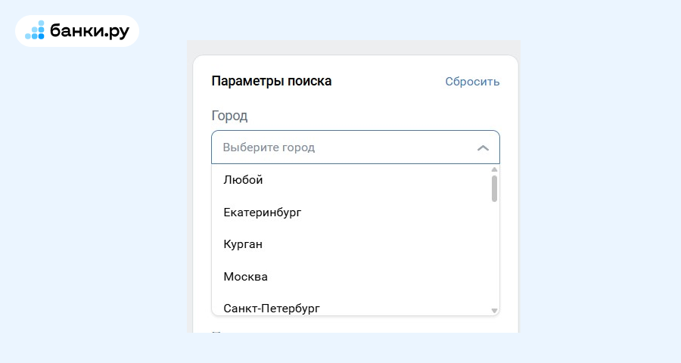Click the scrollbar up arrow in the city list
The width and height of the screenshot is (681, 363).
coord(494,169)
